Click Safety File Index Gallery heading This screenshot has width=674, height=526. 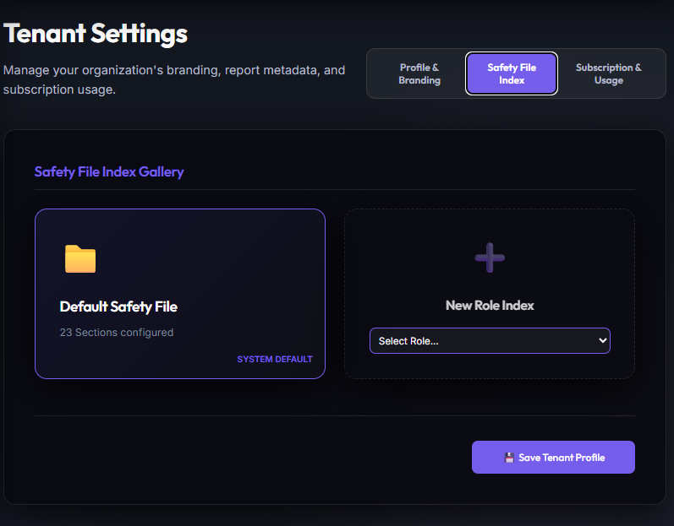pos(109,172)
